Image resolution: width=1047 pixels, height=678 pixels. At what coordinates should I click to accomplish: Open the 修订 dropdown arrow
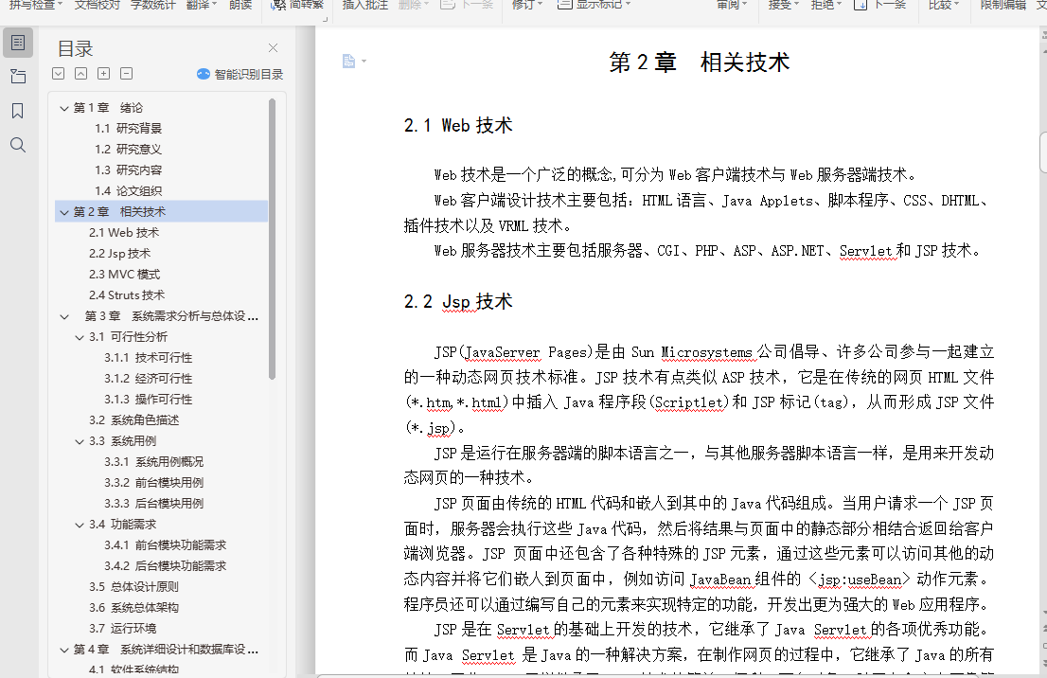(540, 5)
